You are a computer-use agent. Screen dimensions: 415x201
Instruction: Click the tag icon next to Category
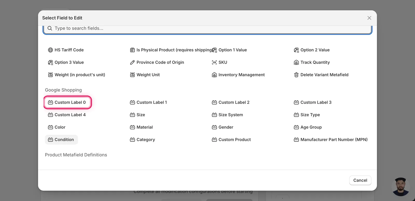click(x=132, y=140)
